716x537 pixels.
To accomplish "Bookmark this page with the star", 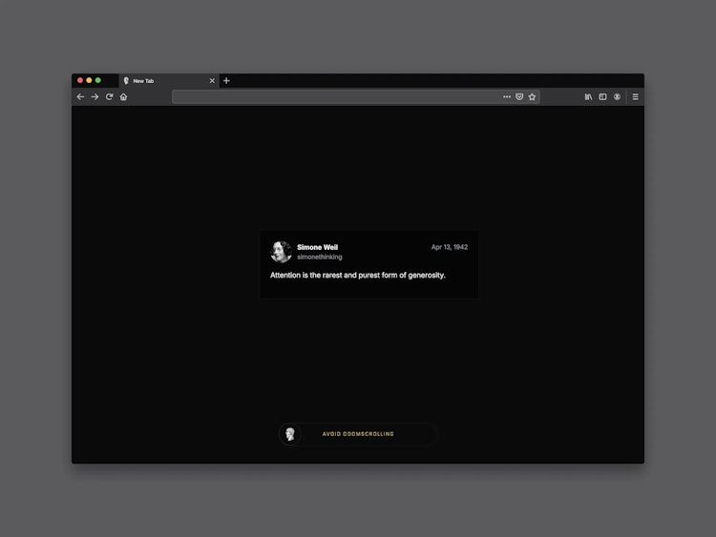I will pyautogui.click(x=532, y=96).
